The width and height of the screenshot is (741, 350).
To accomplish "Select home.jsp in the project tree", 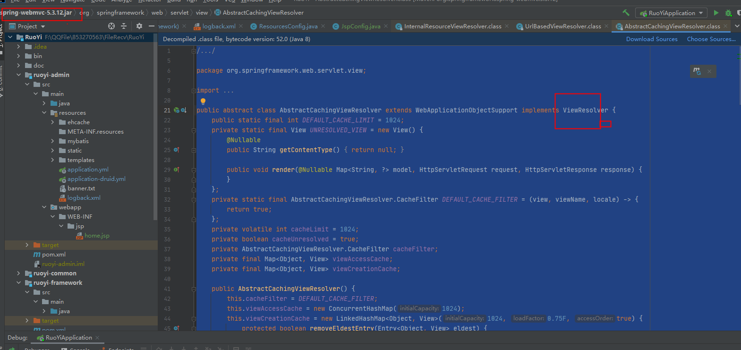I will (x=97, y=235).
